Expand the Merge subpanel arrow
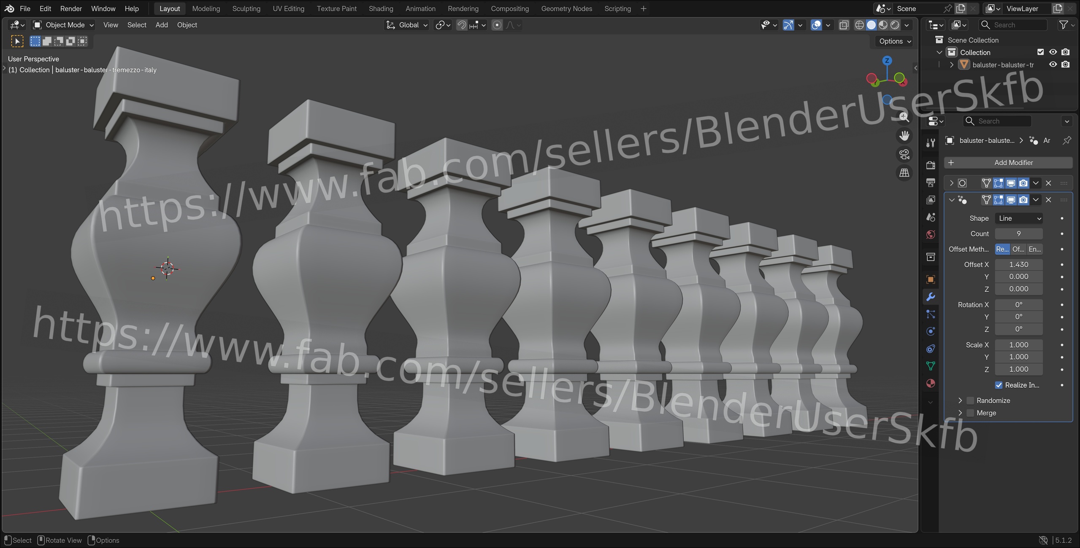 tap(960, 413)
